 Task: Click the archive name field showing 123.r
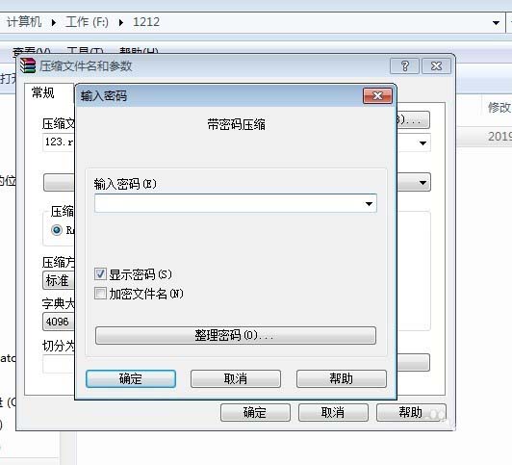pyautogui.click(x=59, y=142)
